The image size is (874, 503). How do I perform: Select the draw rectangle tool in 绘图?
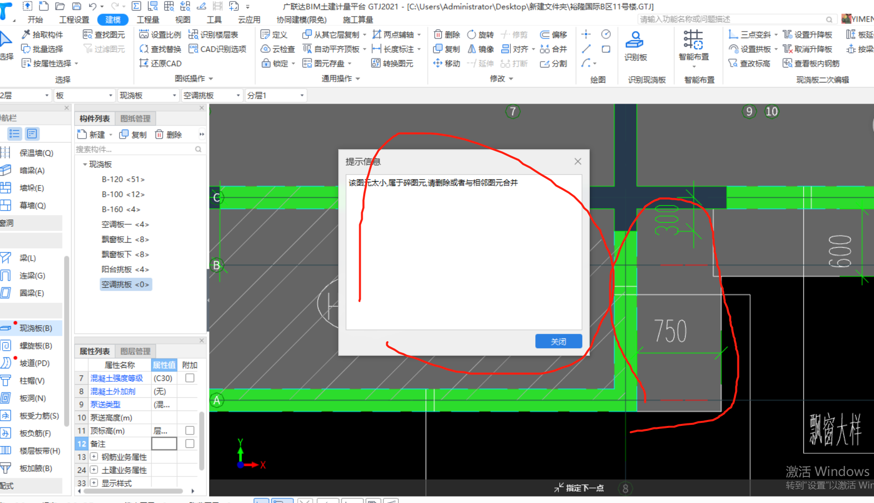pos(606,49)
